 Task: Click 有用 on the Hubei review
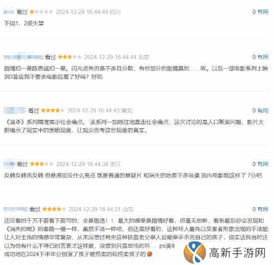(263, 110)
